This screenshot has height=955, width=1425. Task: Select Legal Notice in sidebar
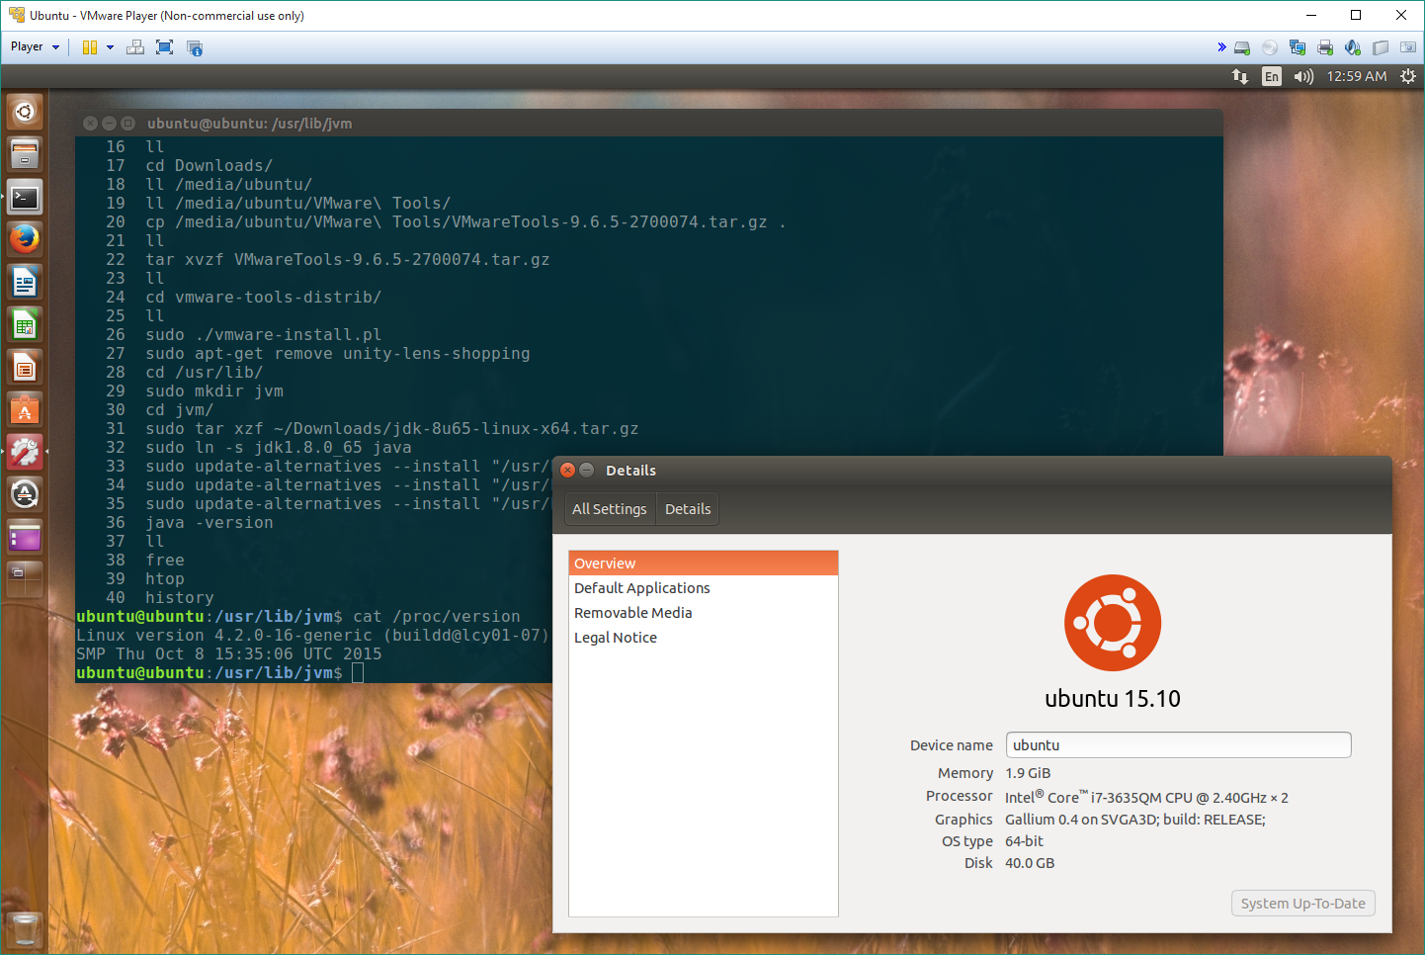coord(704,638)
